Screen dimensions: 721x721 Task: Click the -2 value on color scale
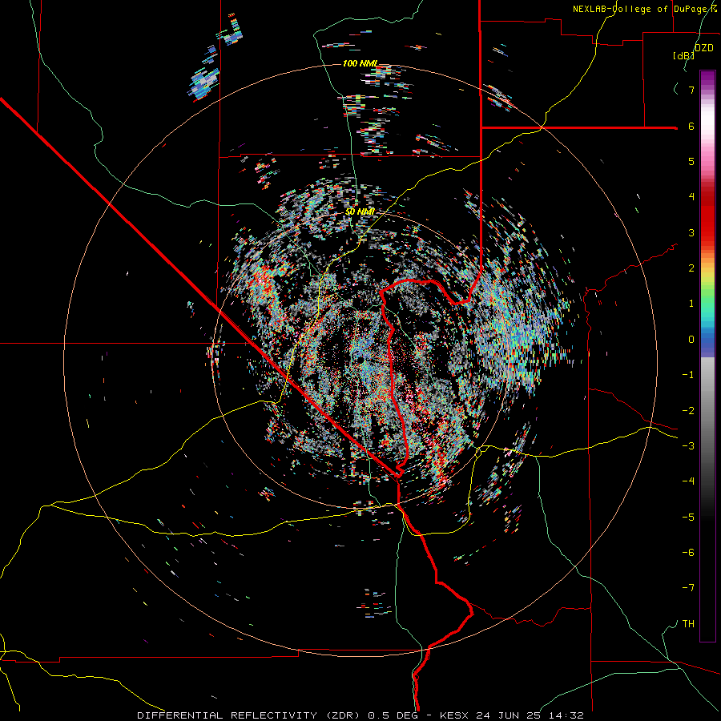[688, 411]
